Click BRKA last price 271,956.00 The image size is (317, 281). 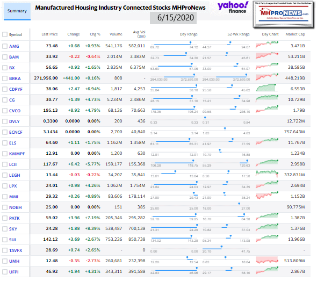click(x=46, y=78)
